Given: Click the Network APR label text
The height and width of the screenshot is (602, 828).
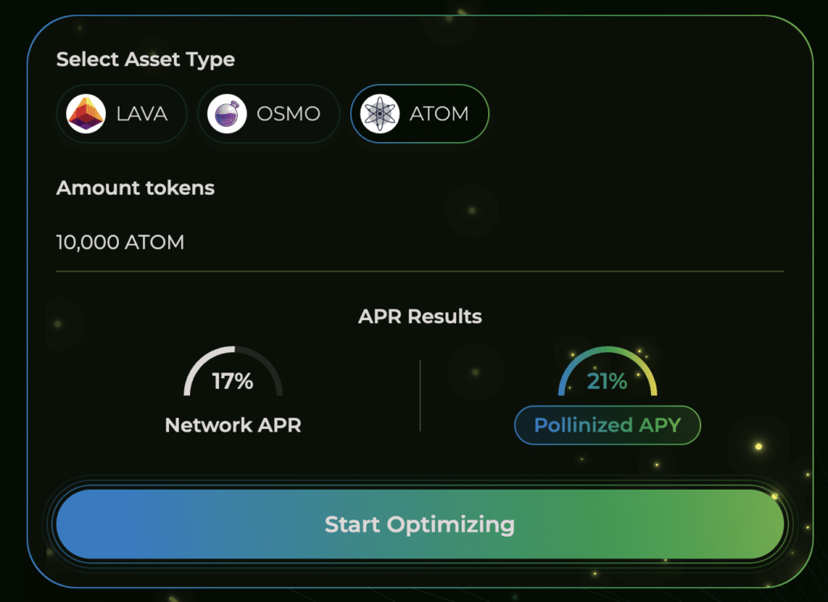Looking at the screenshot, I should pyautogui.click(x=233, y=424).
